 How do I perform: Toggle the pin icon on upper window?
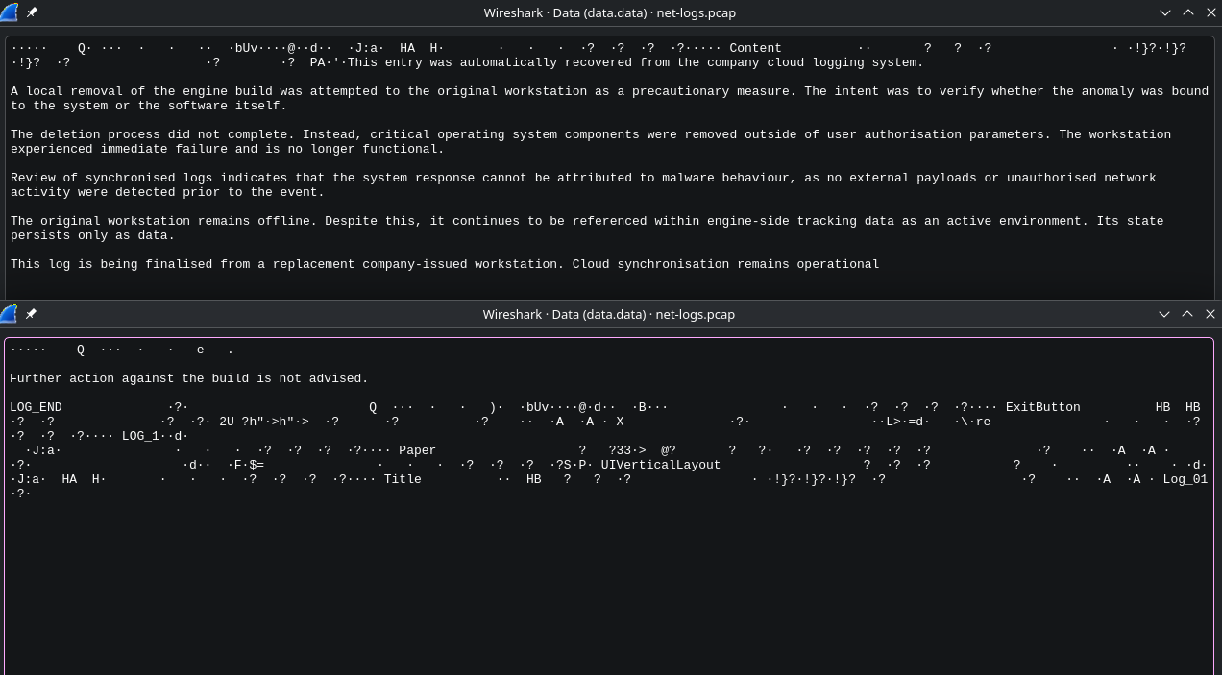click(x=32, y=12)
